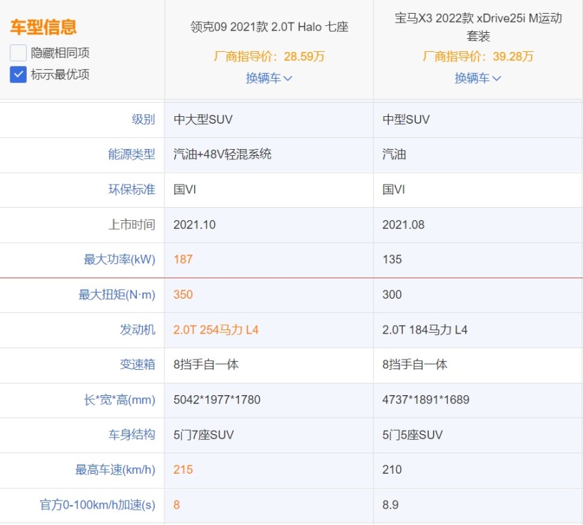
Task: Open the 长*宽*高(mm) label link
Action: 119,400
